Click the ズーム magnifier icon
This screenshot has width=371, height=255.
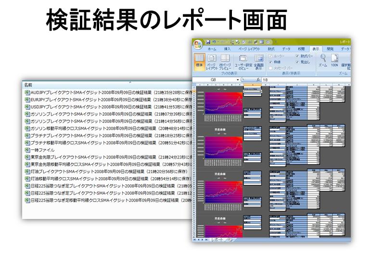[x=323, y=60]
